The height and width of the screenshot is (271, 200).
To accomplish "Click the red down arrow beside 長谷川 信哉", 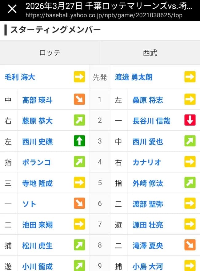I will tap(190, 120).
